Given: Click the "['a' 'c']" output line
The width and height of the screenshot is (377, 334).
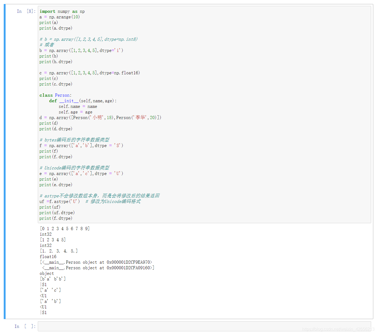Looking at the screenshot, I should 50,290.
